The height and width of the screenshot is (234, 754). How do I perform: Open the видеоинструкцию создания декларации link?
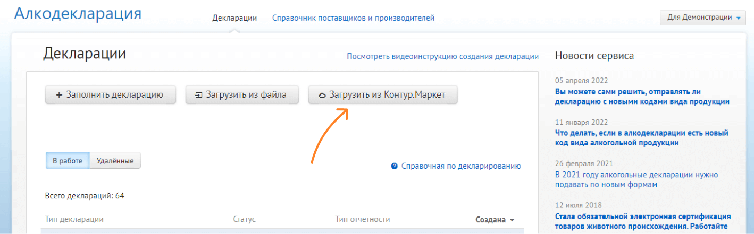[442, 56]
